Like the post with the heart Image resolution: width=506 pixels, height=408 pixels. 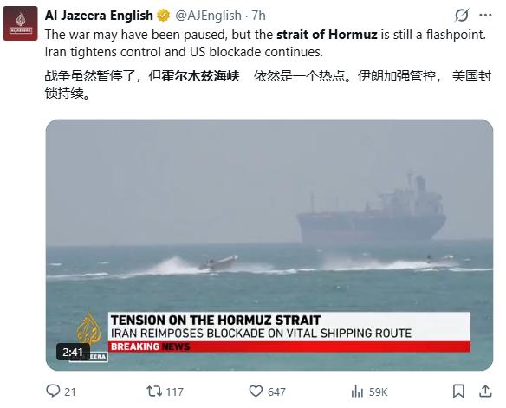click(x=256, y=392)
